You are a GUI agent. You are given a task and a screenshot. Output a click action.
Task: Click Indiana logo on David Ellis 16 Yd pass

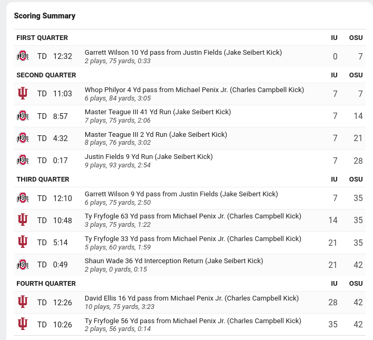click(x=23, y=302)
